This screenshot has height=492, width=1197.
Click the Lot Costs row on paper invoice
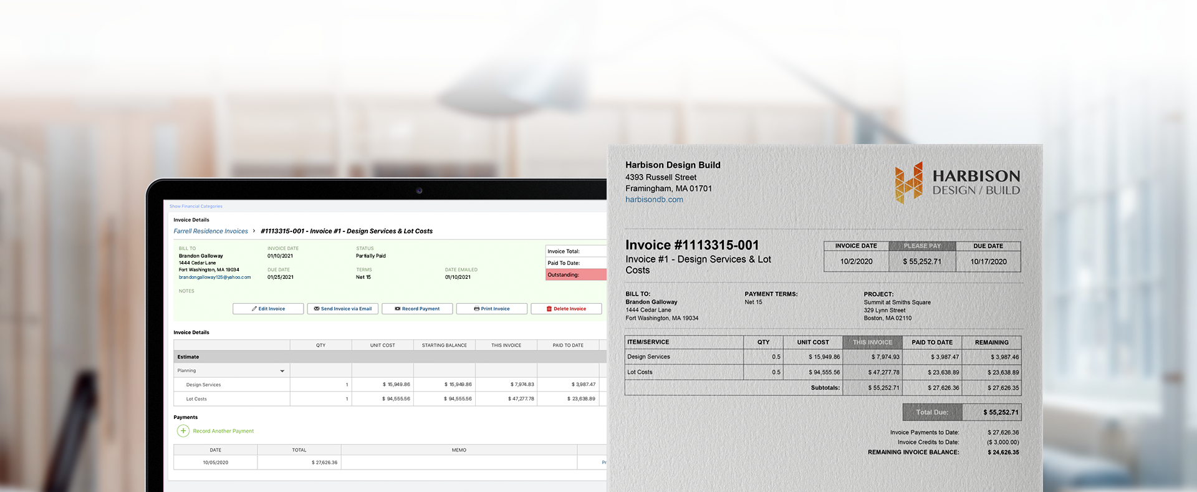[823, 372]
